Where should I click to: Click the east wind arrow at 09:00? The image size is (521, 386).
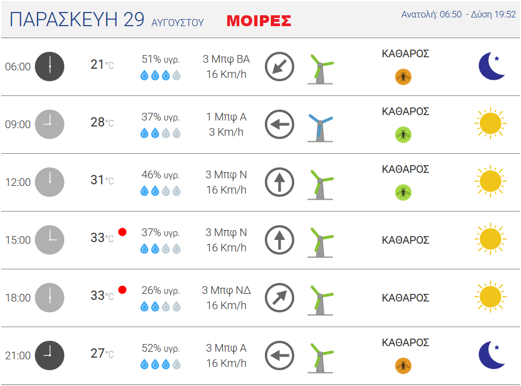point(280,124)
